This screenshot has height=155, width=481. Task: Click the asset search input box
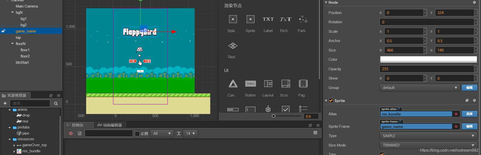point(30,103)
